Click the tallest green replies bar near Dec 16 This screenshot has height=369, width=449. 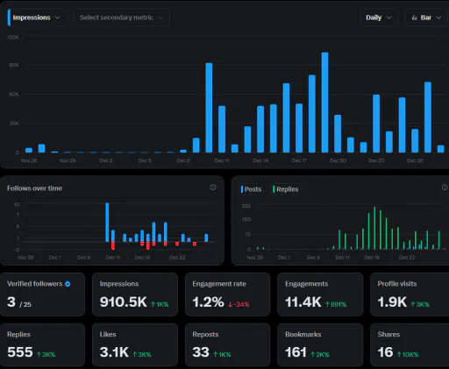pos(374,228)
